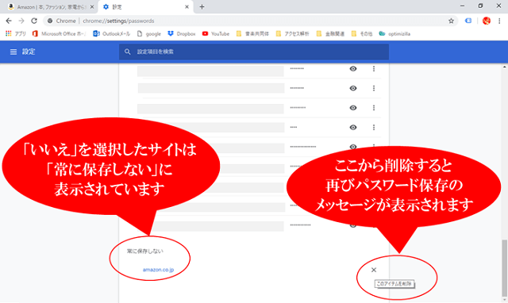Reload the page with the refresh icon
This screenshot has height=303, width=508.
point(34,21)
